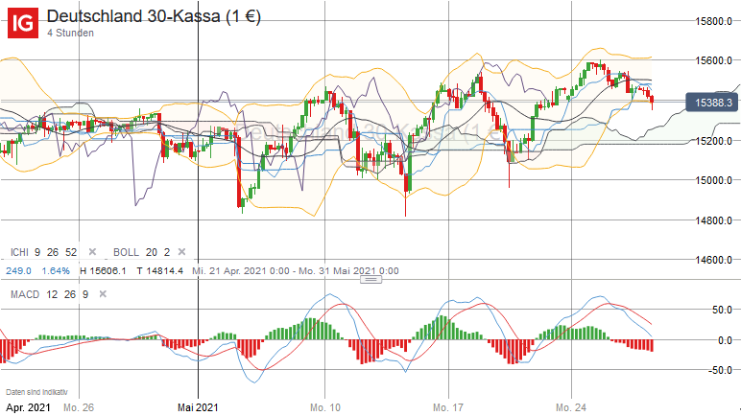Click the low value T 14814.4
This screenshot has height=416, width=741.
(x=159, y=271)
